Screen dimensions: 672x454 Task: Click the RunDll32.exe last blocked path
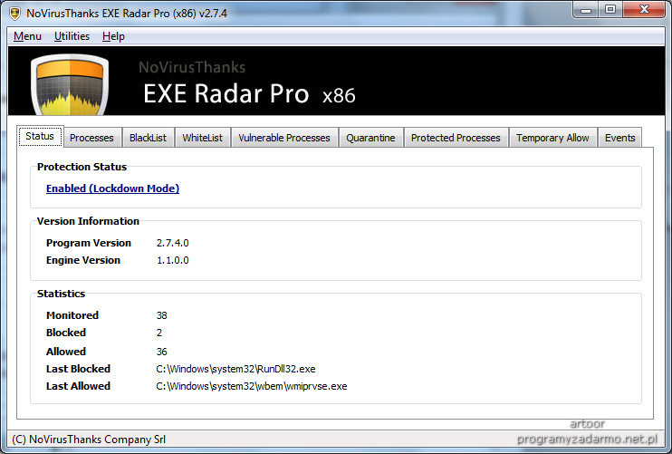235,369
